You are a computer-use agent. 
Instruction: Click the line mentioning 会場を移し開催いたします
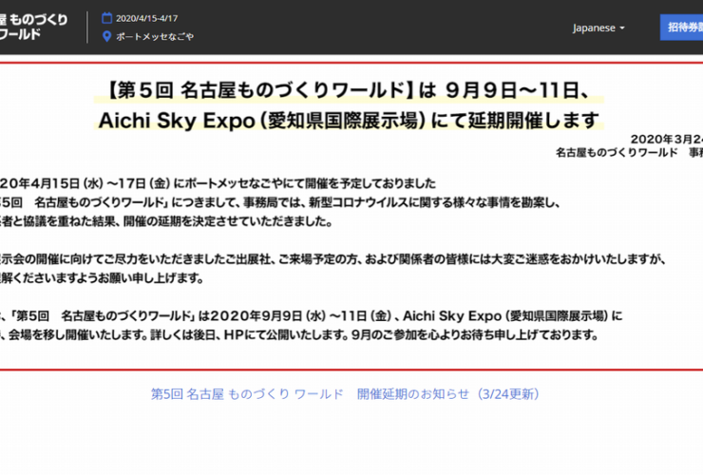299,334
